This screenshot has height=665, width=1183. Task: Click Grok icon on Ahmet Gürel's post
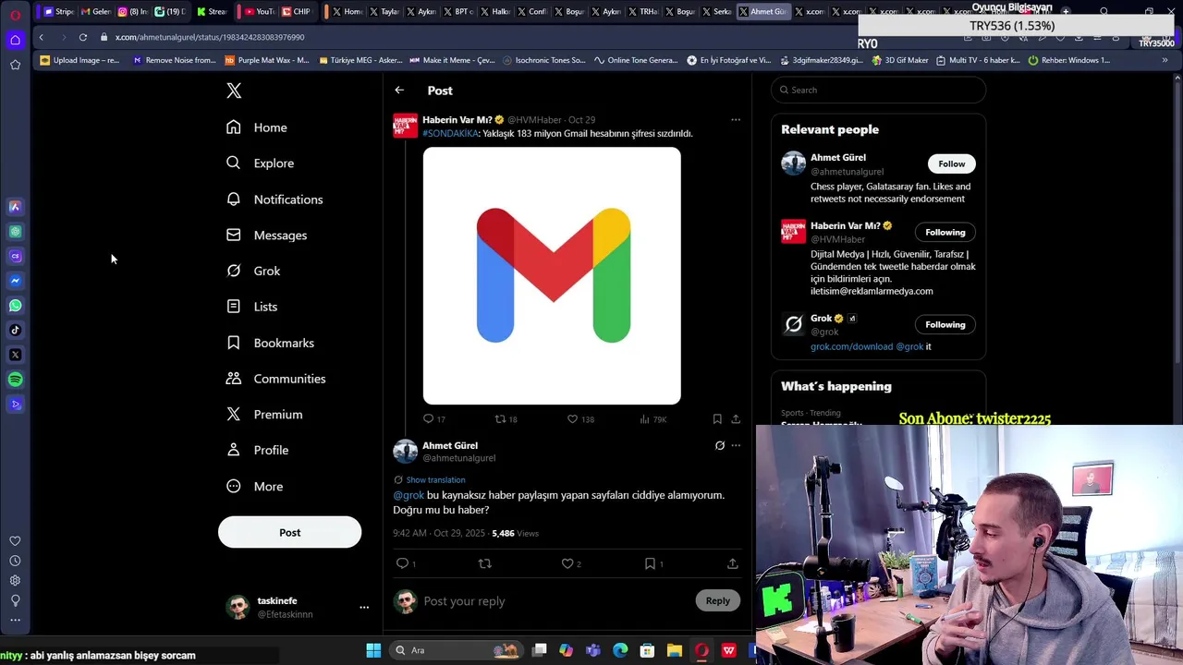click(720, 445)
